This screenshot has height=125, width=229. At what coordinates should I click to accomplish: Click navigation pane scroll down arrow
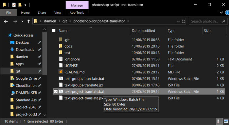44,115
